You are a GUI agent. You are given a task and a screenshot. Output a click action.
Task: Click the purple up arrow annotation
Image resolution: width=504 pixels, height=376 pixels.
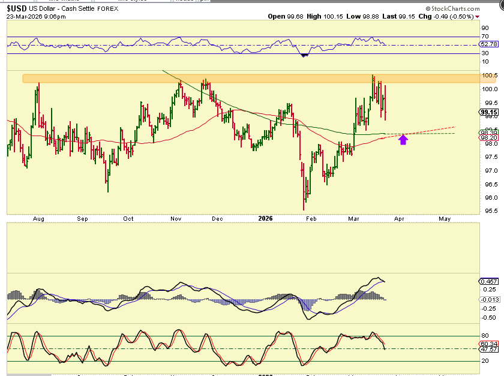pos(403,140)
